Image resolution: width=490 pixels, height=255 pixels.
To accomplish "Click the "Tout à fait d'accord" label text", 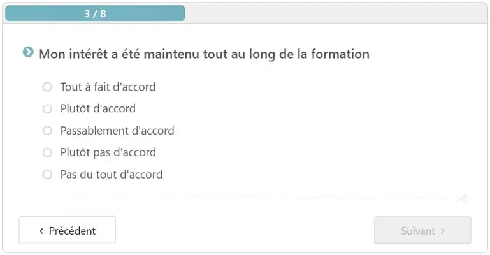I will click(x=108, y=87).
